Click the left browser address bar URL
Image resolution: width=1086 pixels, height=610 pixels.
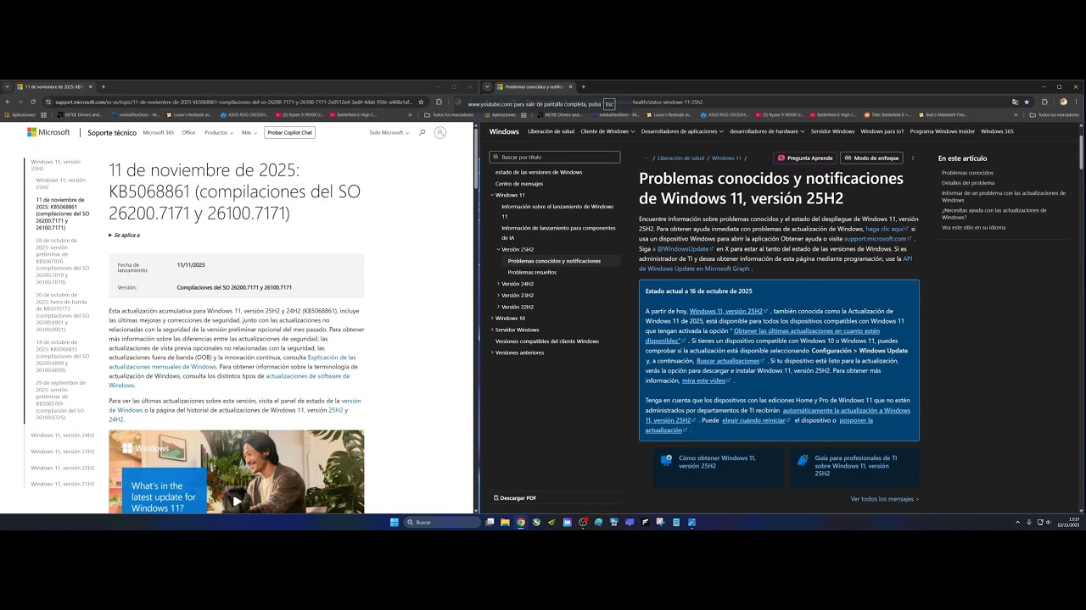pyautogui.click(x=233, y=102)
